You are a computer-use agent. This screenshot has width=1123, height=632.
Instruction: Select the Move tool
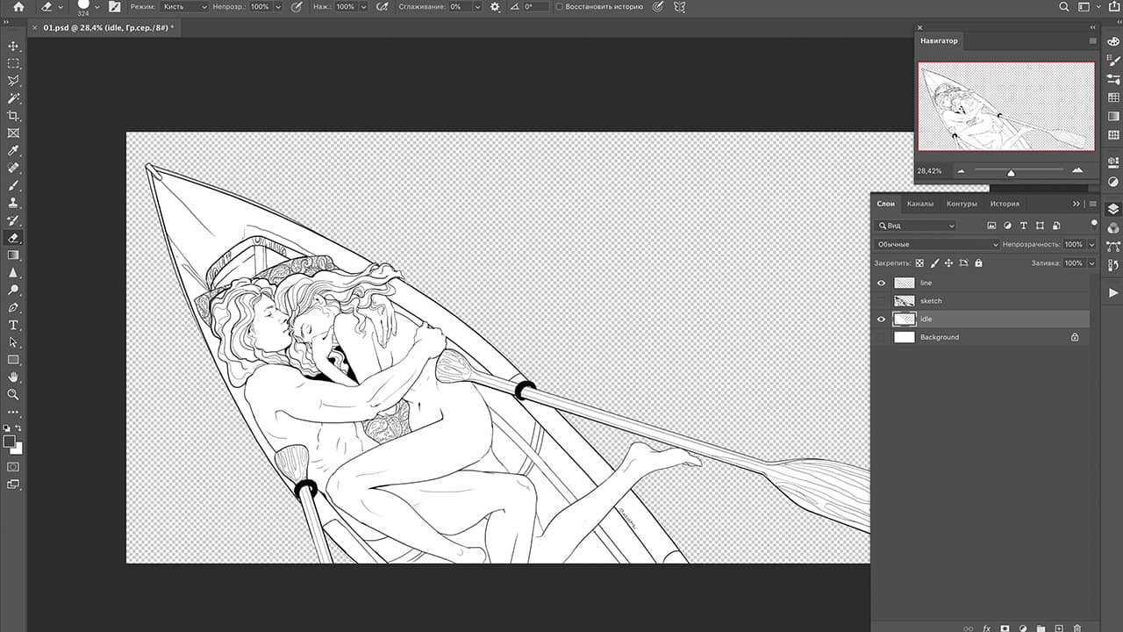(13, 47)
